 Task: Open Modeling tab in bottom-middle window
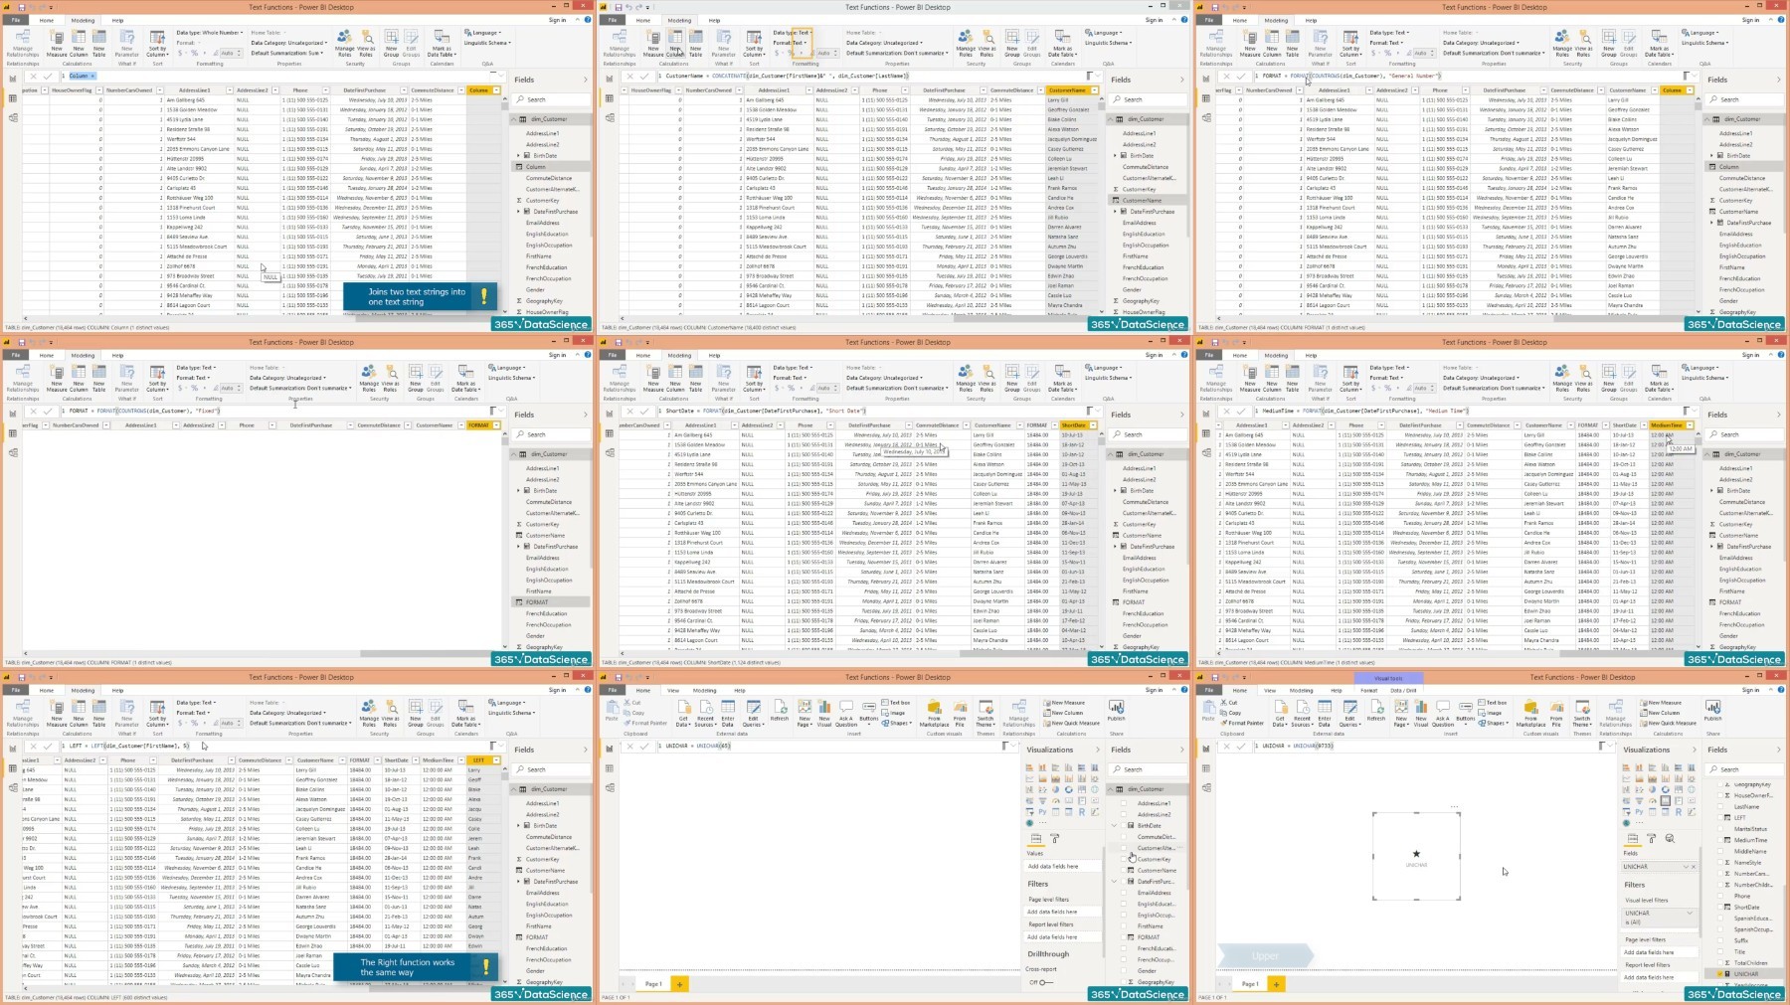[x=704, y=690]
